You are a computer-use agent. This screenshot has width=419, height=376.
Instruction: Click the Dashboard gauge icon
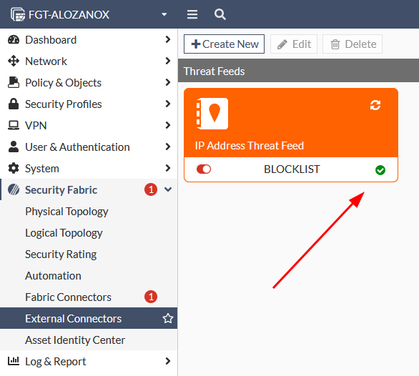[14, 39]
